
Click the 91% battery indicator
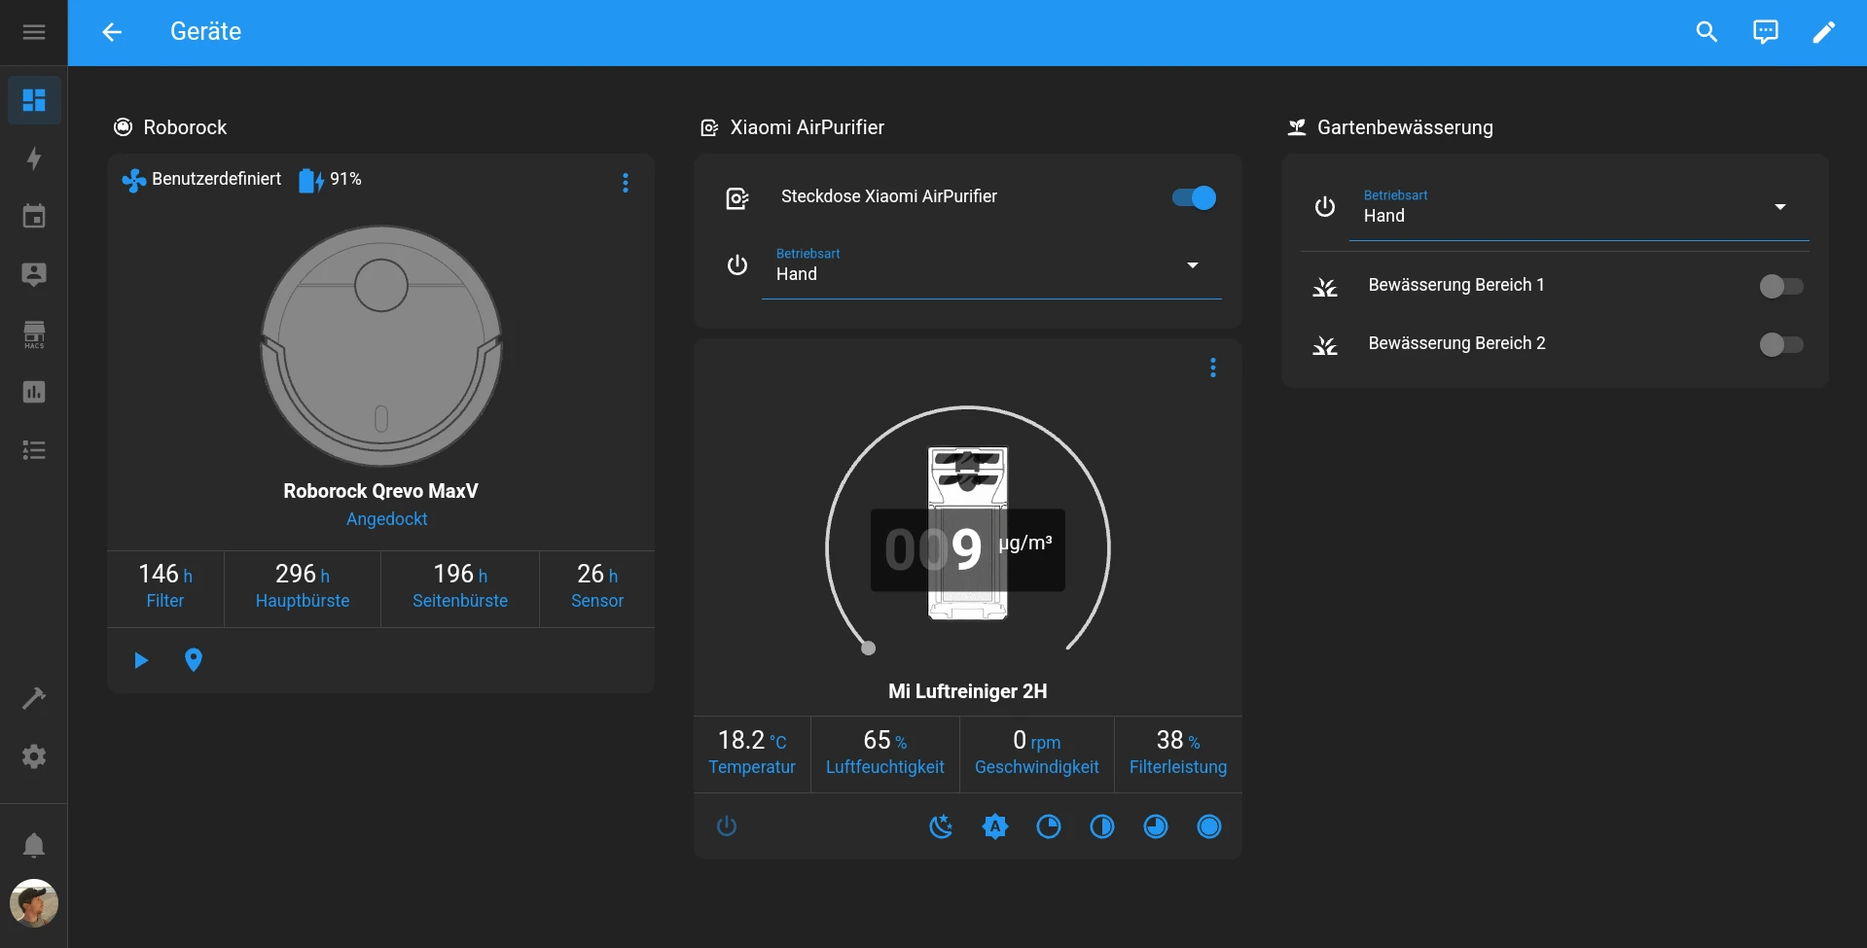(x=331, y=180)
